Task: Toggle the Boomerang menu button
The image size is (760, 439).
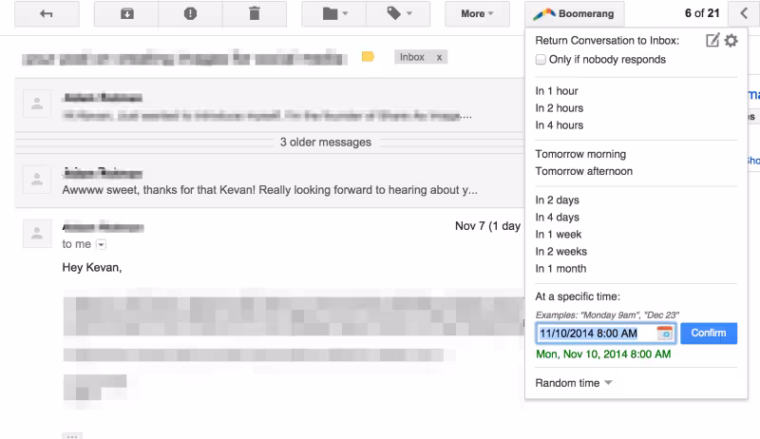Action: [x=575, y=13]
